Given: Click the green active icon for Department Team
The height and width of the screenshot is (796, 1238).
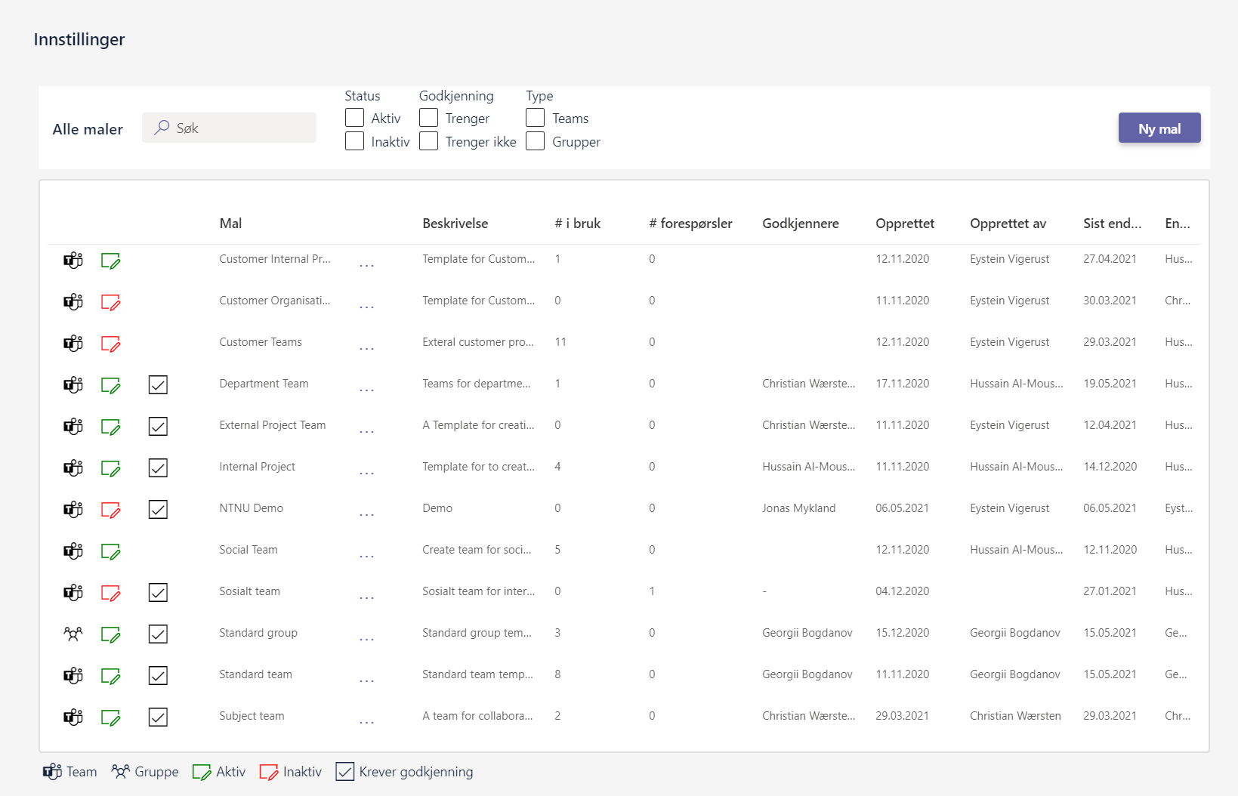Looking at the screenshot, I should [111, 385].
